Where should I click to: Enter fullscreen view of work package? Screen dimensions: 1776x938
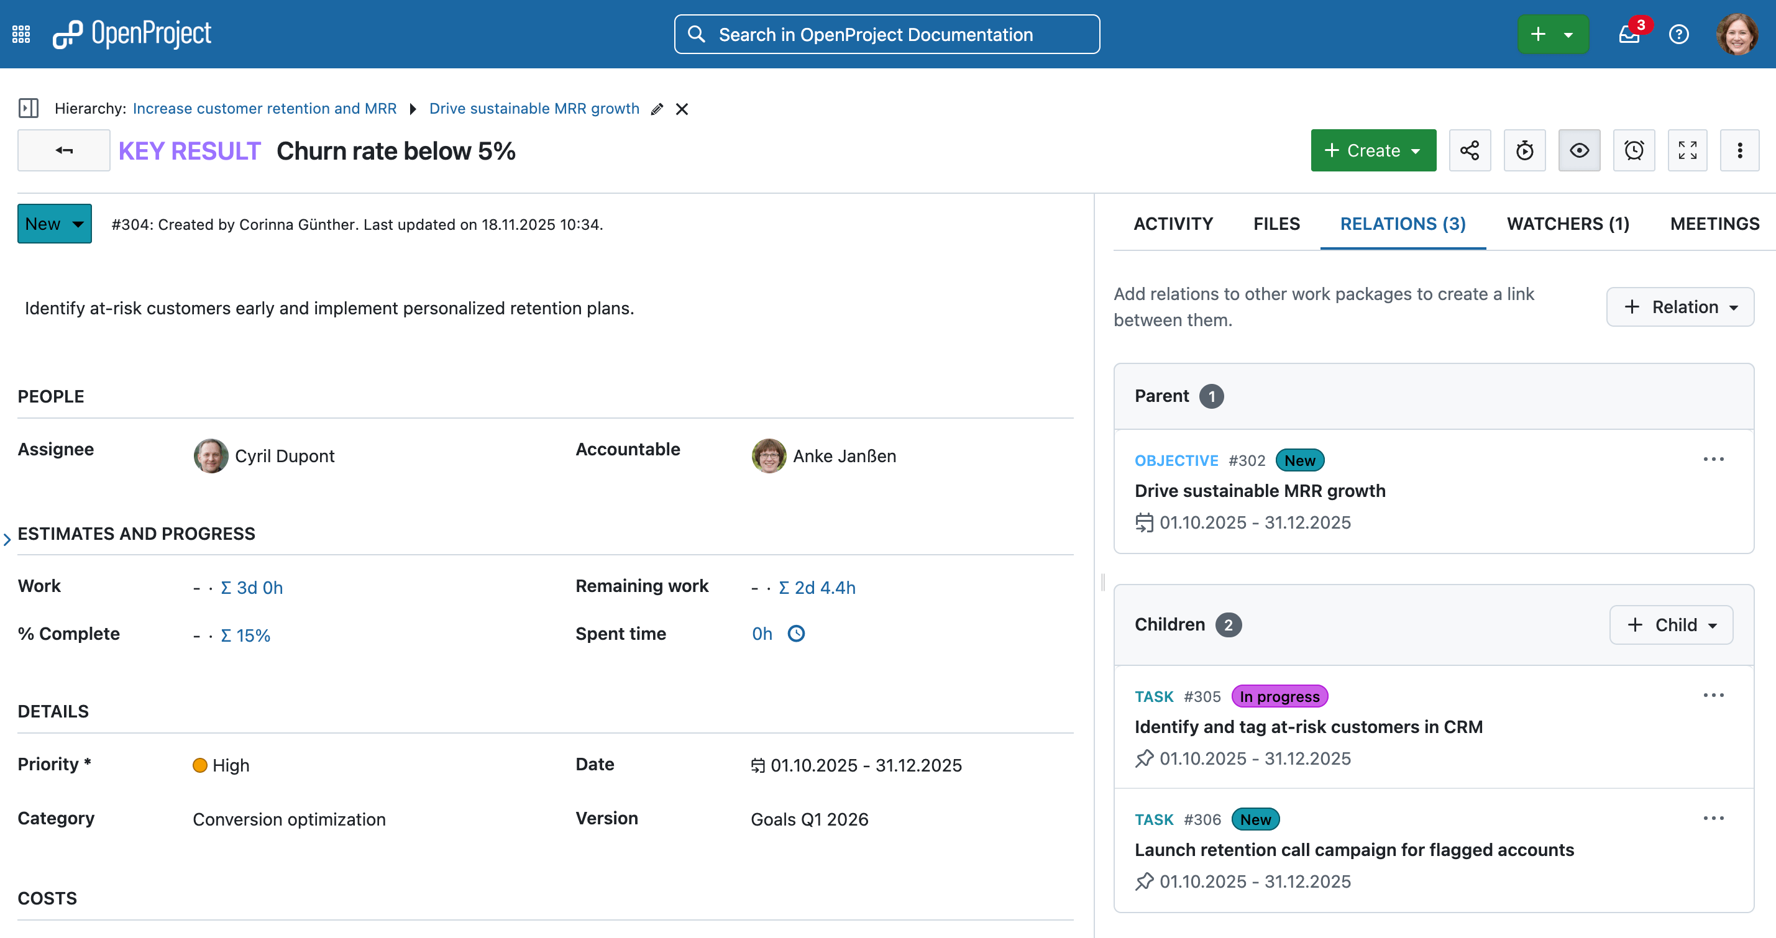click(1687, 150)
